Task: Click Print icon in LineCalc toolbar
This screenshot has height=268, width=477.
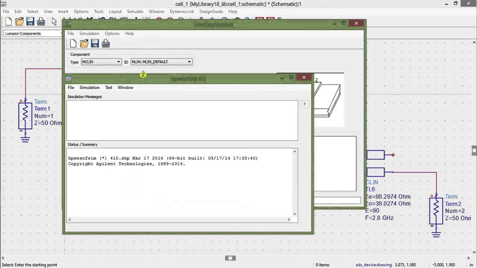Action: coord(106,44)
